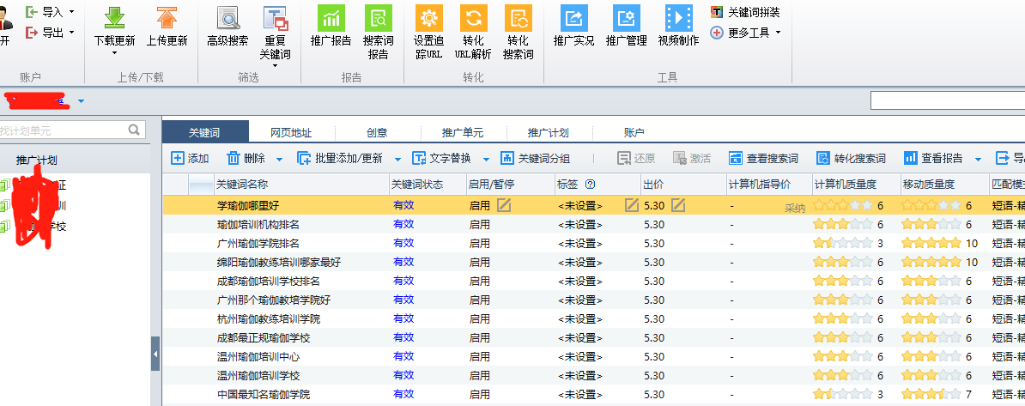
Task: Expand the 批量添加/更新 dropdown arrow
Action: pyautogui.click(x=397, y=159)
